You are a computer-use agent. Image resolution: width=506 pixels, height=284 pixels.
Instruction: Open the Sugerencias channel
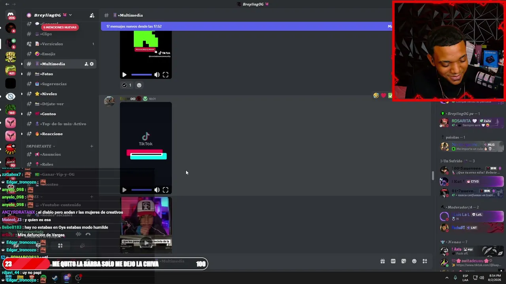[x=60, y=84]
